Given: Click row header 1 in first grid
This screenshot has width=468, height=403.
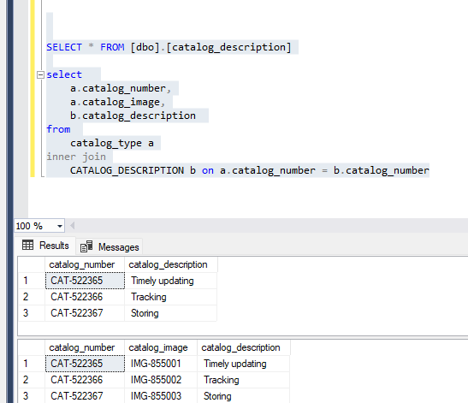Looking at the screenshot, I should 32,281.
